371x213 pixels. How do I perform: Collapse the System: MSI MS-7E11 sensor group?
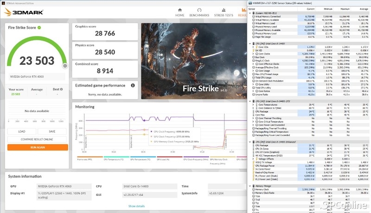(x=251, y=13)
